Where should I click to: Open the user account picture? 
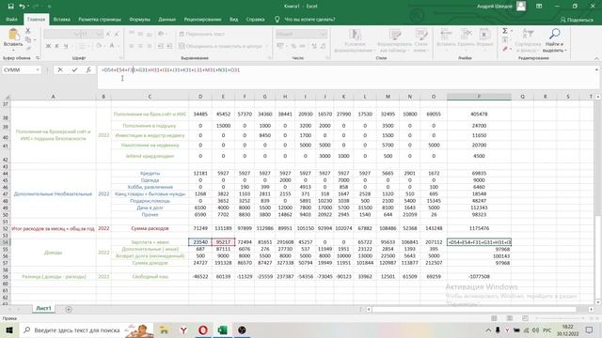[x=521, y=7]
